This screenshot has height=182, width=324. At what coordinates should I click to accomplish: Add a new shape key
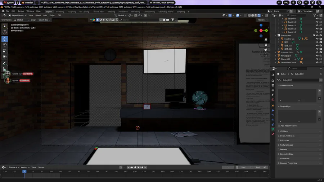tap(320, 111)
